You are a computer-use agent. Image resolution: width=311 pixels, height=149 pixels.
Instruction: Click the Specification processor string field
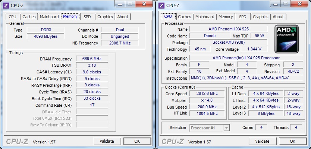(246, 58)
